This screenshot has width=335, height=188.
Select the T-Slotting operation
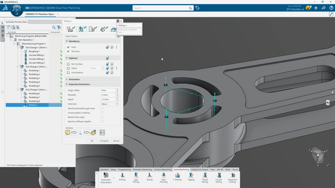(x=177, y=176)
